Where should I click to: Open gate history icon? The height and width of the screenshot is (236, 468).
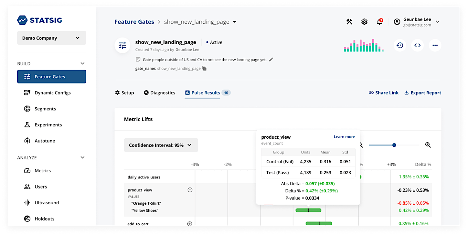[400, 45]
